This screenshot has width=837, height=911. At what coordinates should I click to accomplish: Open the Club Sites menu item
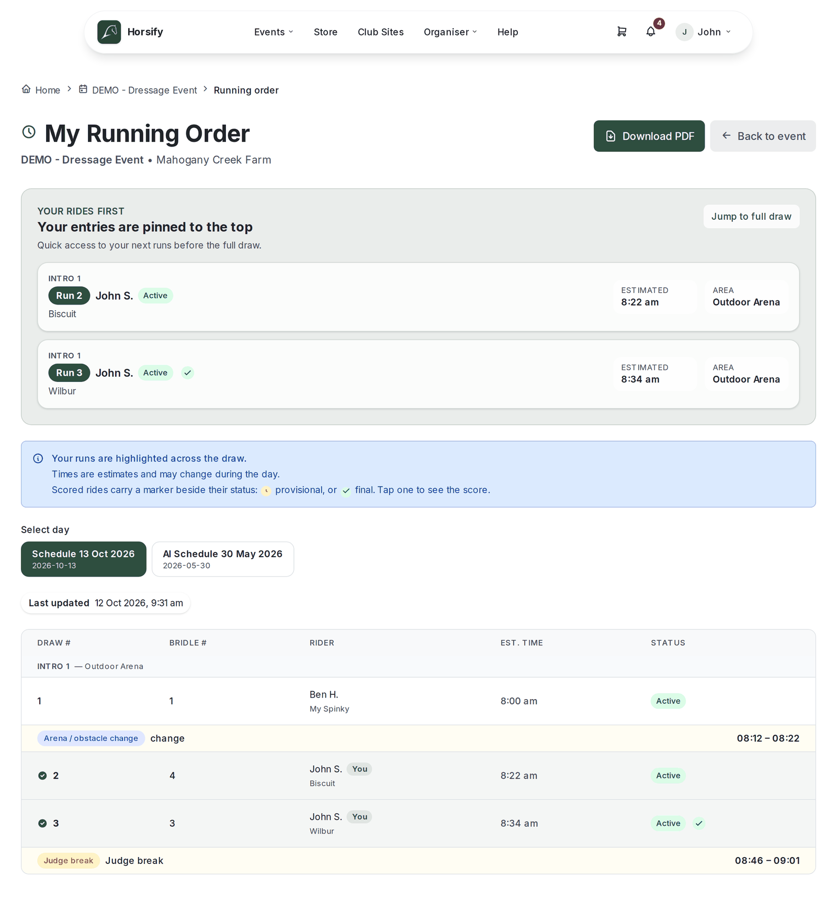(x=381, y=32)
